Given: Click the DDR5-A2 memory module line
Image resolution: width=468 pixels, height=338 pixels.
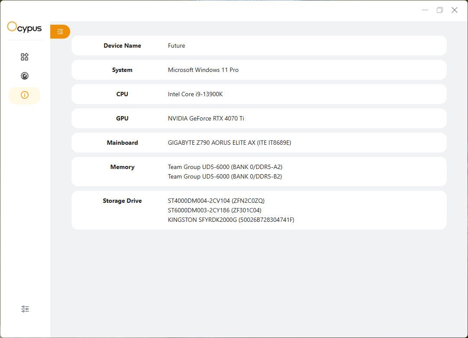Looking at the screenshot, I should pos(225,167).
